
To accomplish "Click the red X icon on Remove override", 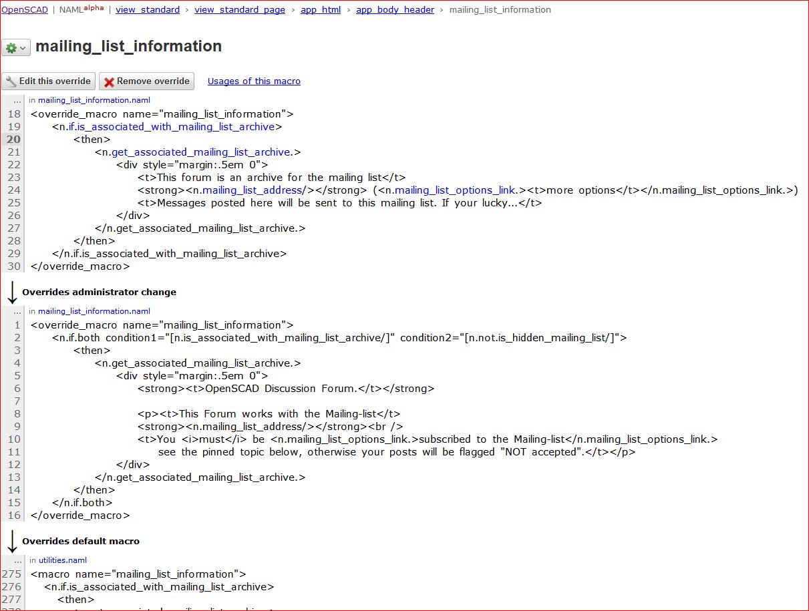I will click(109, 81).
